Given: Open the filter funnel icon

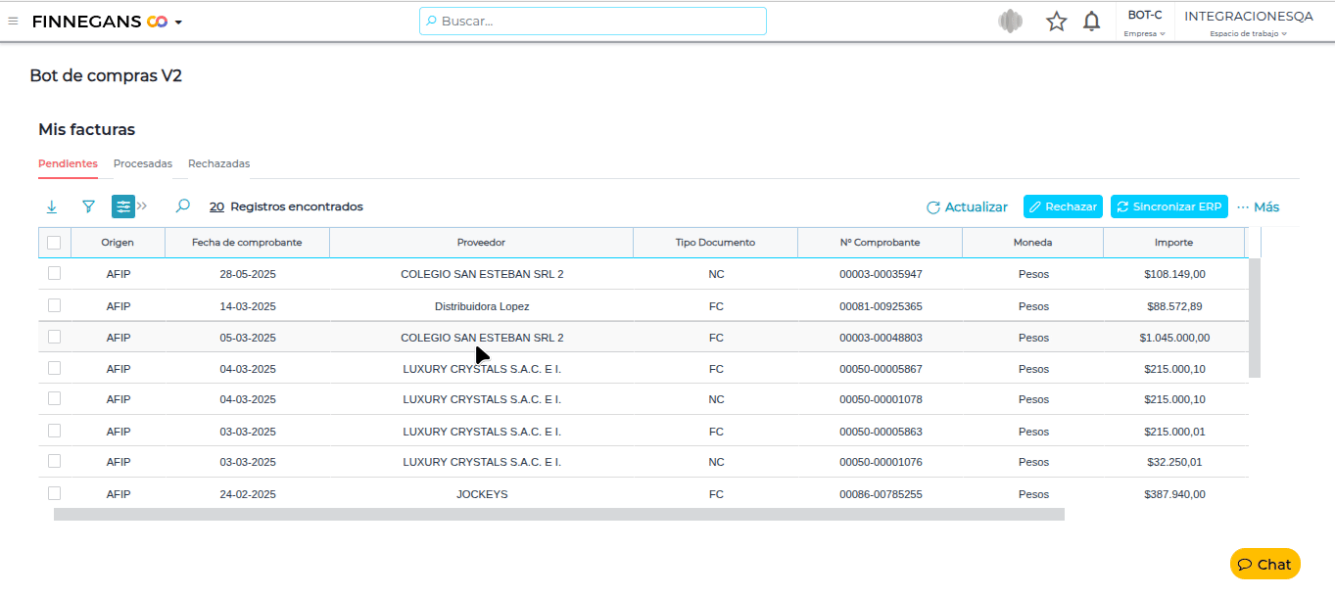Looking at the screenshot, I should [x=88, y=206].
